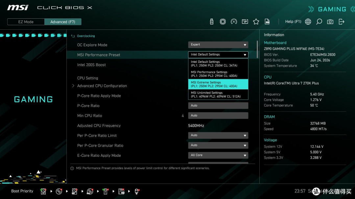
Task: Open Favorites via the star icon
Action: 256,22
